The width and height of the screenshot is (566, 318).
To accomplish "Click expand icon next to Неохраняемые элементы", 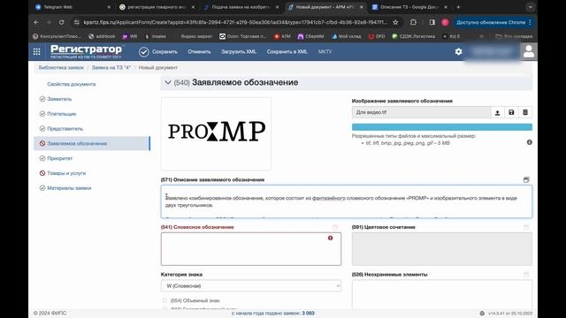I will pos(526,275).
